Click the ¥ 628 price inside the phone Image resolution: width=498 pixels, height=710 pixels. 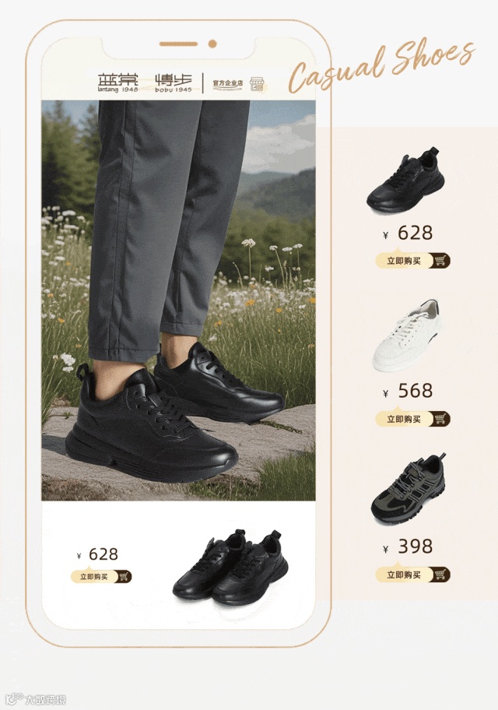click(x=98, y=554)
